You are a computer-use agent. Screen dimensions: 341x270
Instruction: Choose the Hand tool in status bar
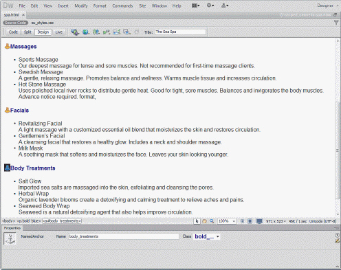tap(204, 221)
